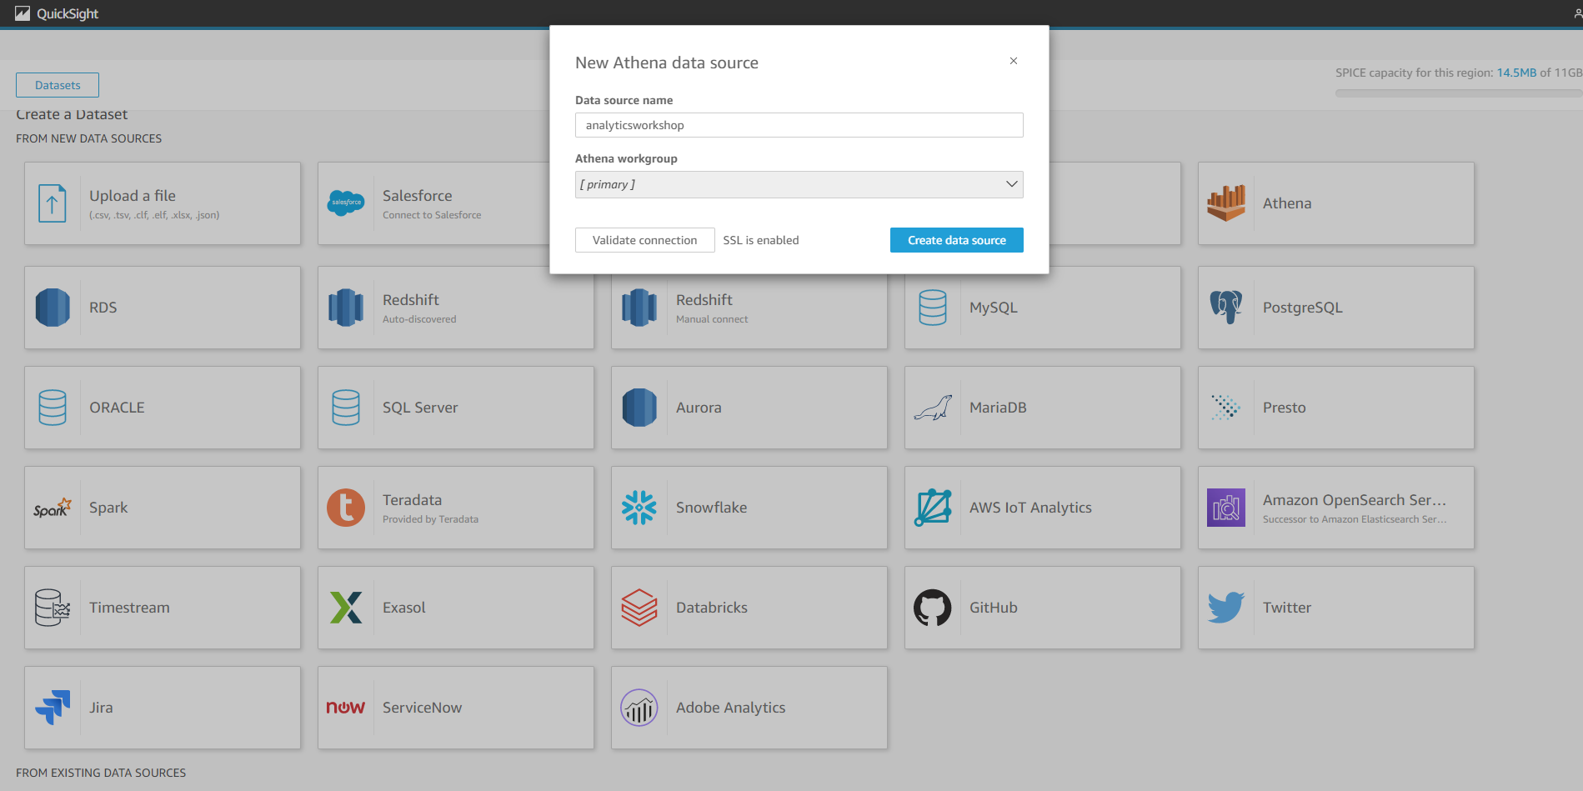1583x791 pixels.
Task: Select the Exasol card label
Action: (x=404, y=608)
